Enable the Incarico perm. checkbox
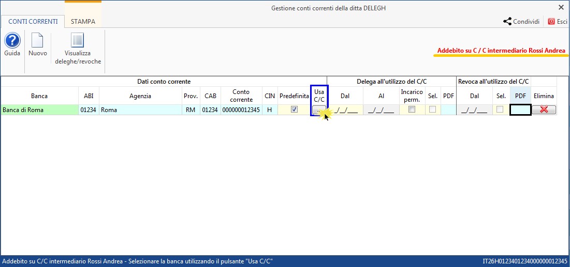Screen dimensions: 570x267 pos(412,109)
